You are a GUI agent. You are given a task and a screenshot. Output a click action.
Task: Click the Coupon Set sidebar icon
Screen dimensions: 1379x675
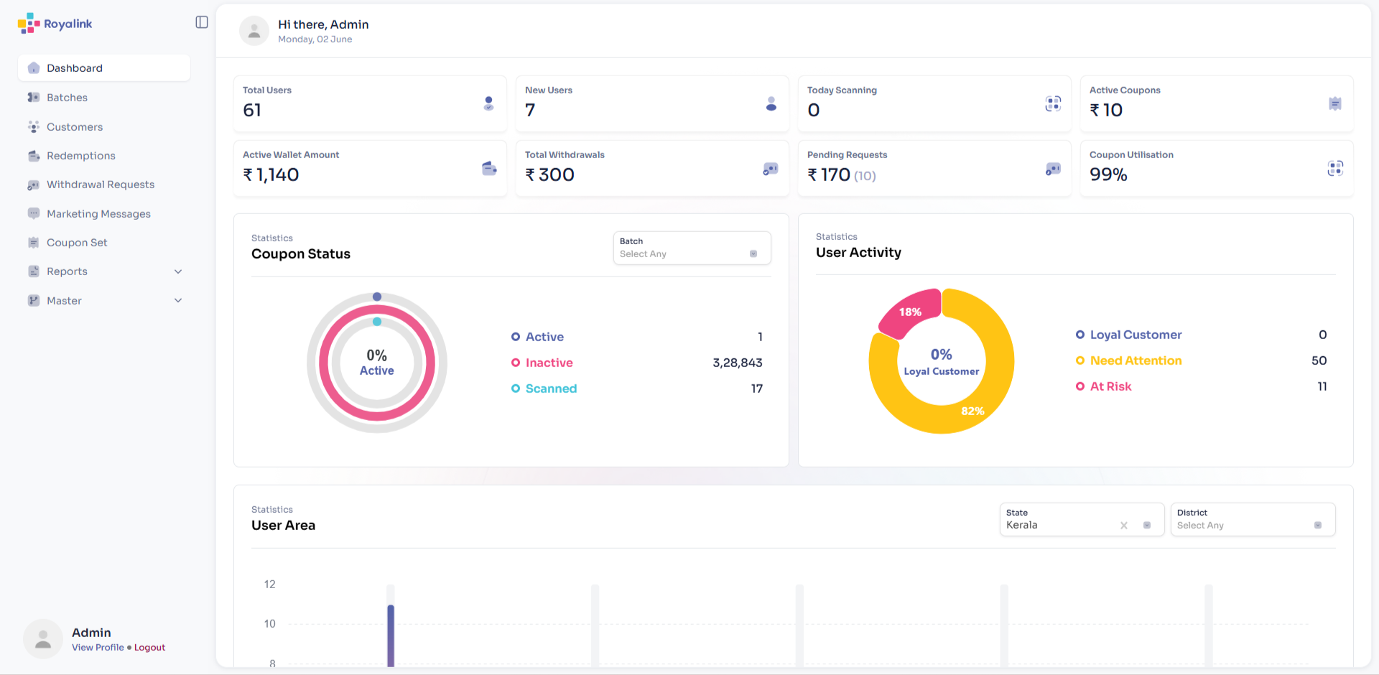pyautogui.click(x=34, y=243)
